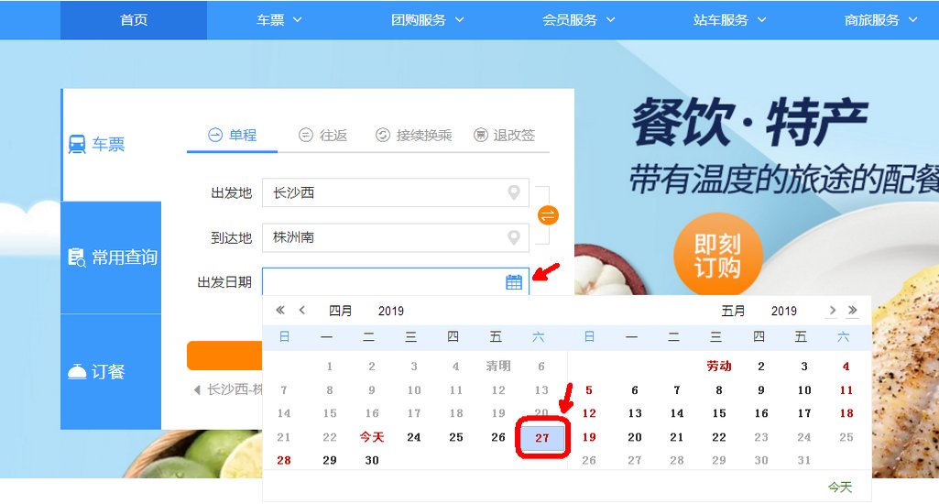Viewport: 939px width, 504px height.
Task: Click the orange search button
Action: (224, 356)
